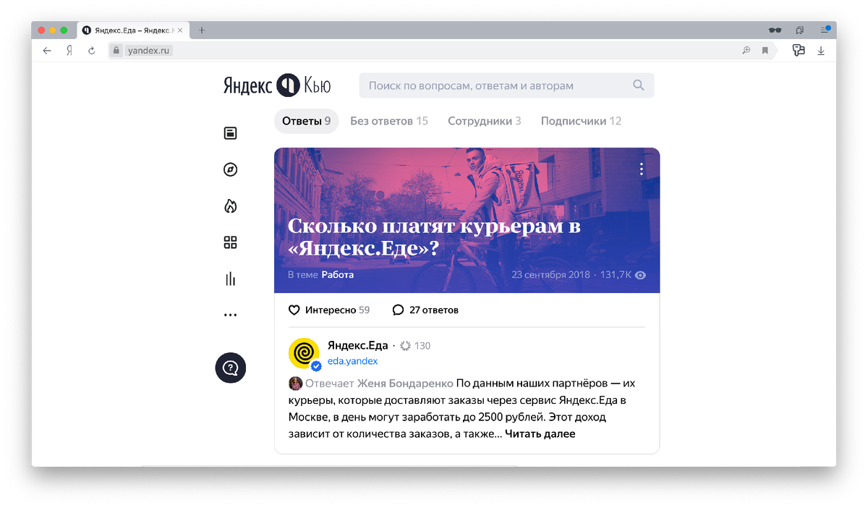Open the Feed icon in the left sidebar
The height and width of the screenshot is (508, 868).
pyautogui.click(x=231, y=133)
